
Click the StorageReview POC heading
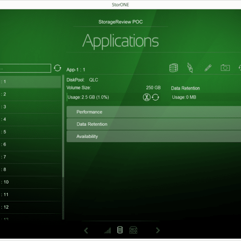120,22
